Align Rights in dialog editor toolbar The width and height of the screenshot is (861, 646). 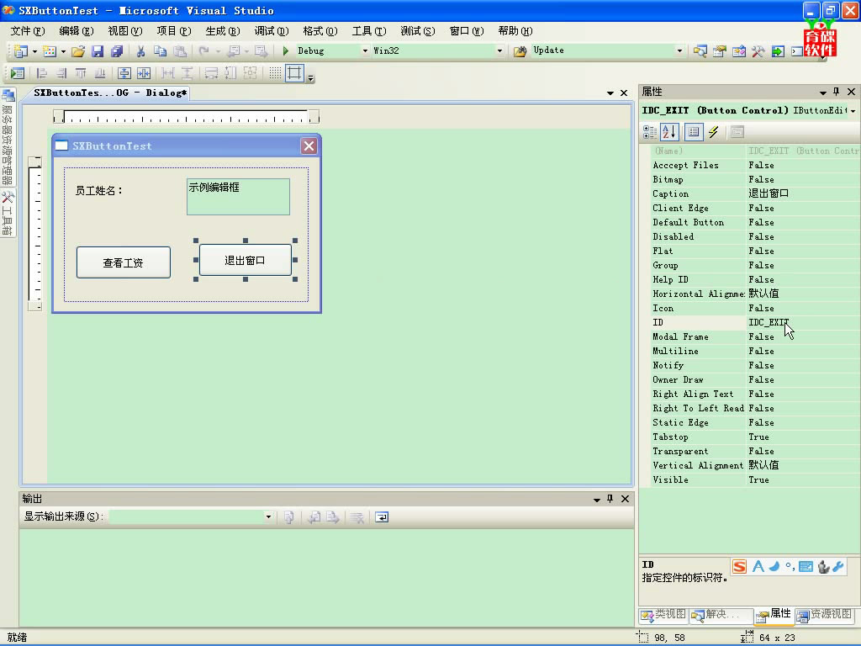tap(61, 73)
